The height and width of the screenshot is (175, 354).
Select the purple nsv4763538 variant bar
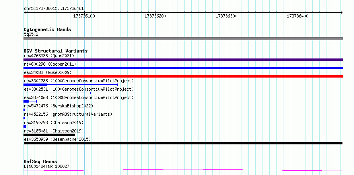tap(183, 60)
